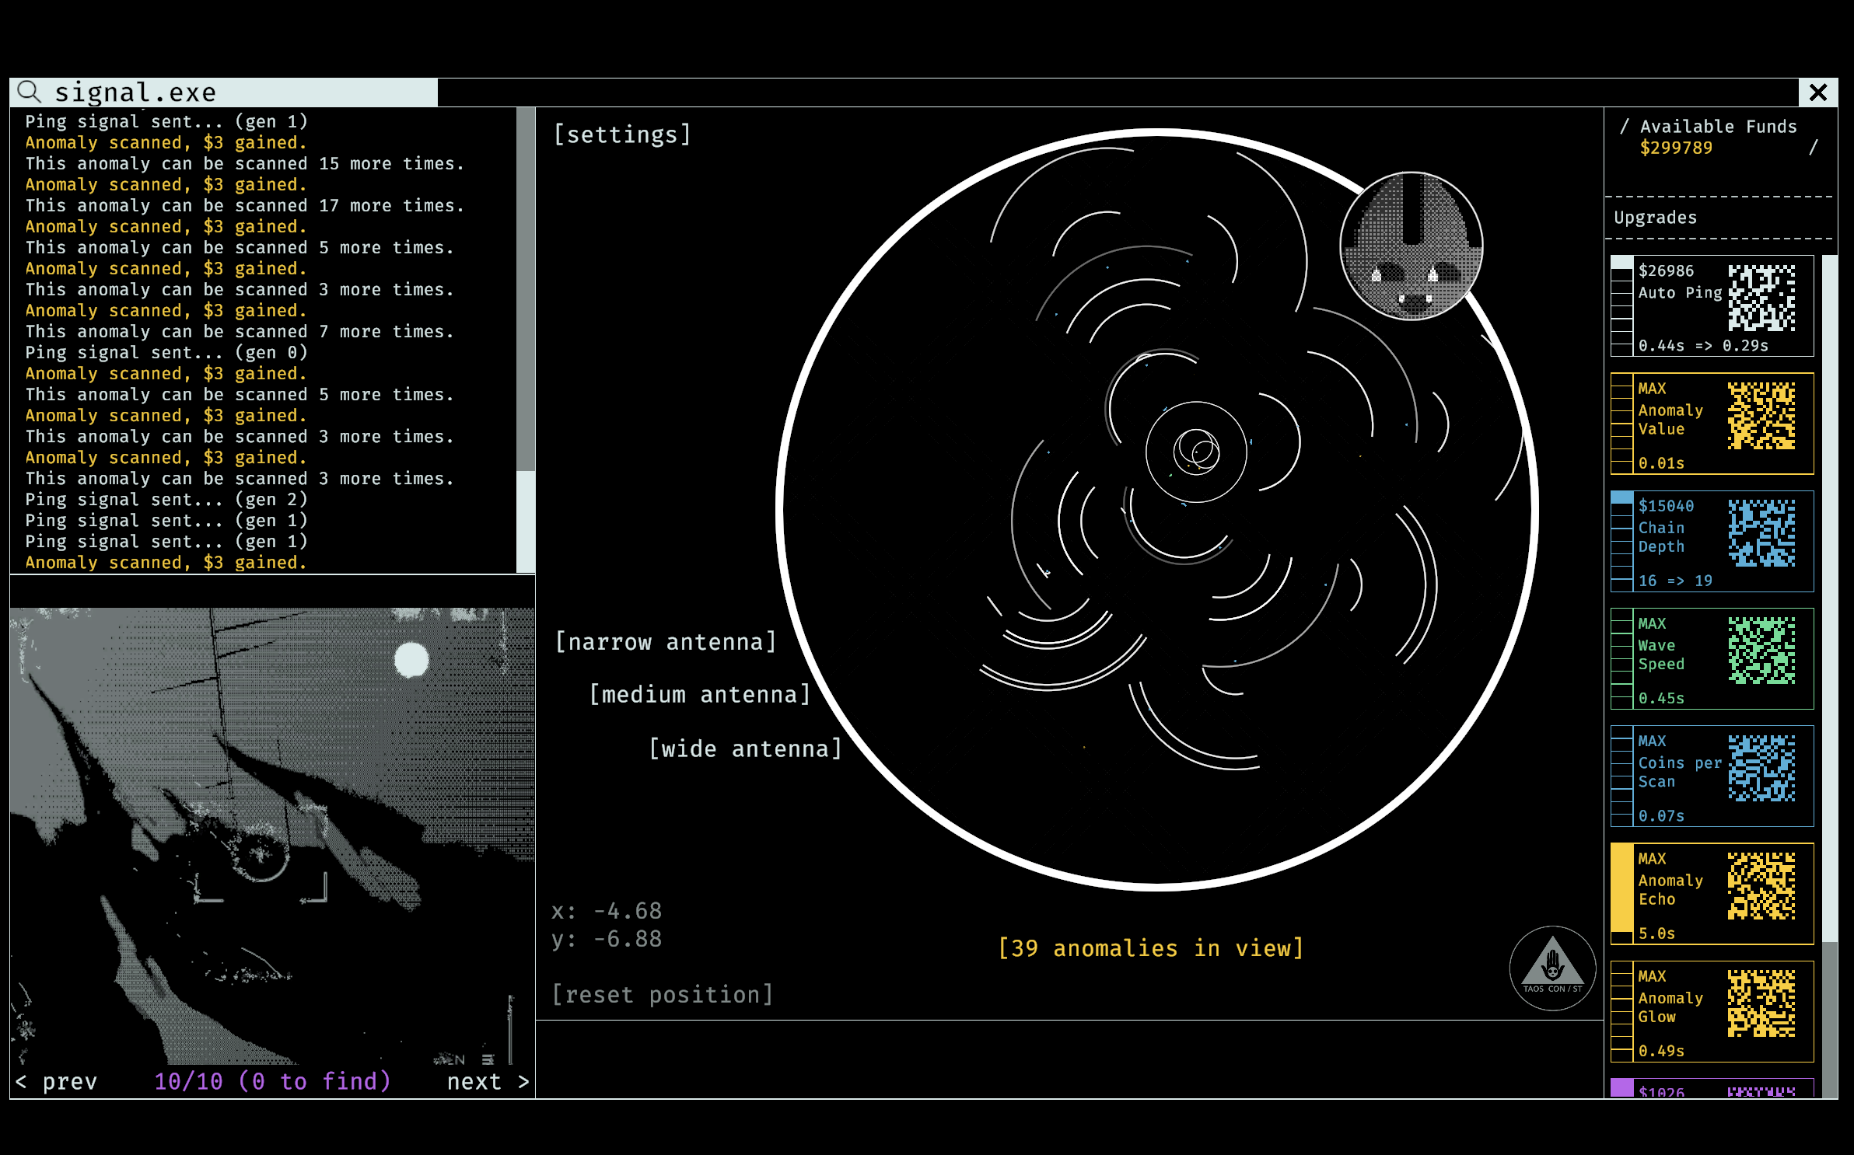Click the '10/10 (0 to find)' counter

(272, 1081)
